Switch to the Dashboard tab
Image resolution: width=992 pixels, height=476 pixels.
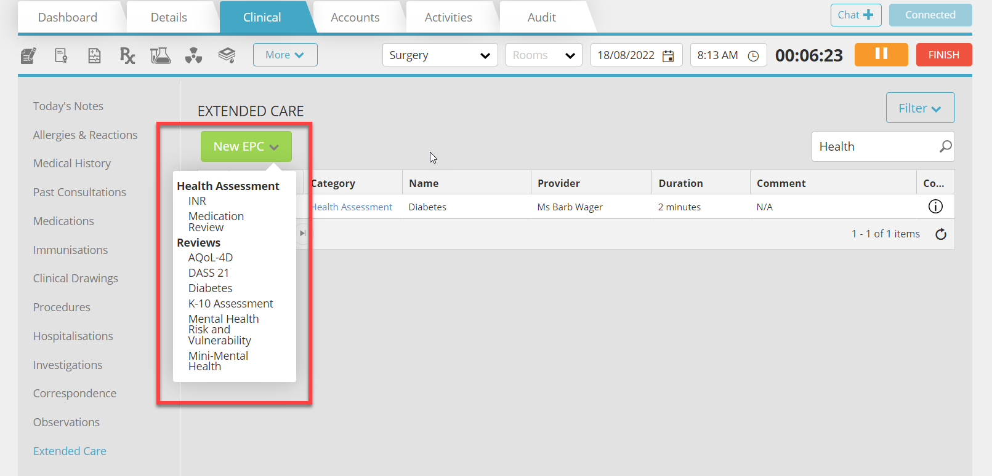(x=68, y=17)
